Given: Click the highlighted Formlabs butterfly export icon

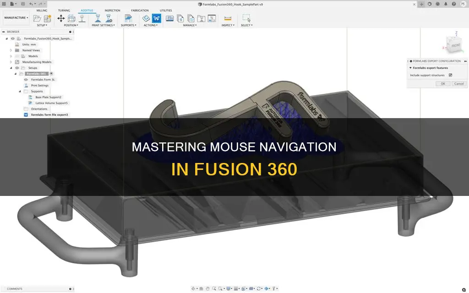Looking at the screenshot, I should pos(157,18).
